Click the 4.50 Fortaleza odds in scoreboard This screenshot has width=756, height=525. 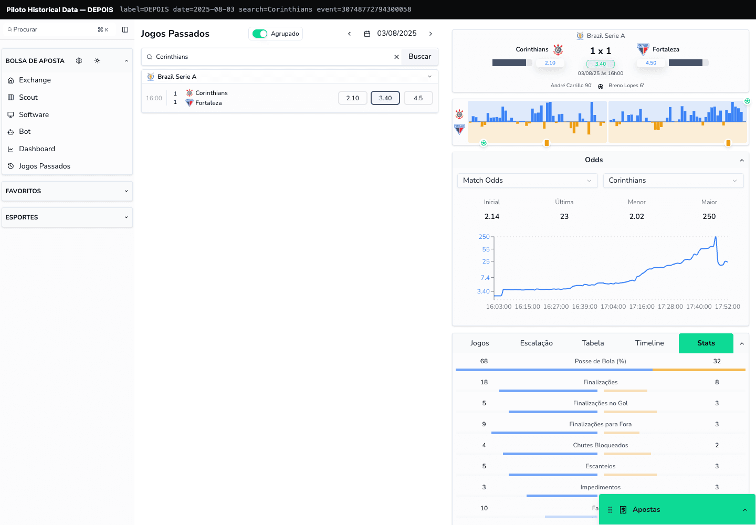(x=651, y=63)
